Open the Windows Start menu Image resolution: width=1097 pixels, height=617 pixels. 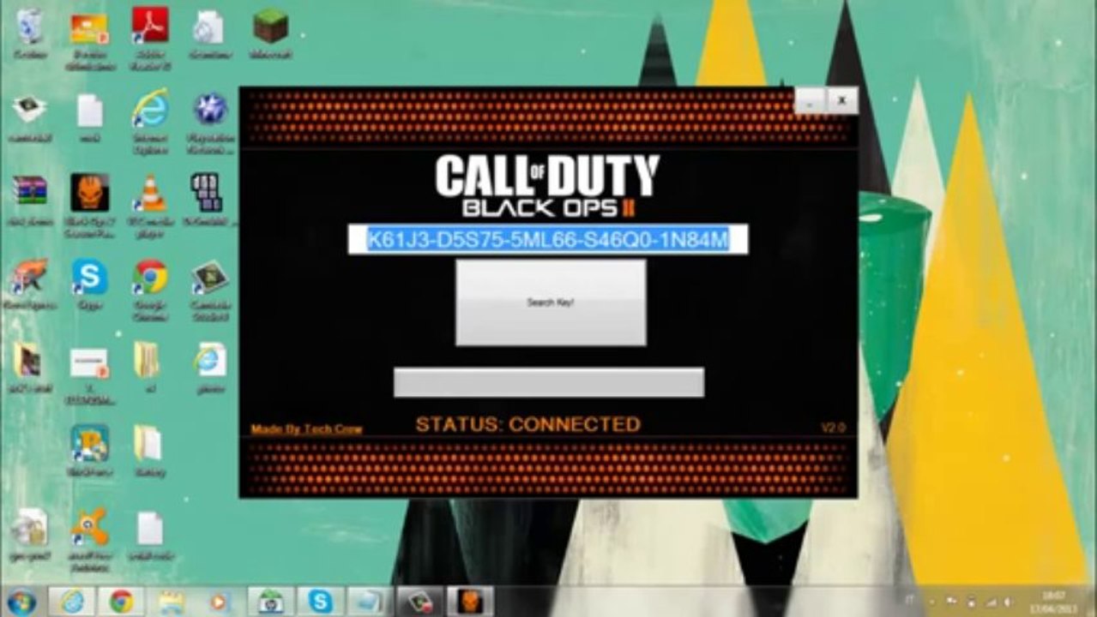(x=21, y=602)
